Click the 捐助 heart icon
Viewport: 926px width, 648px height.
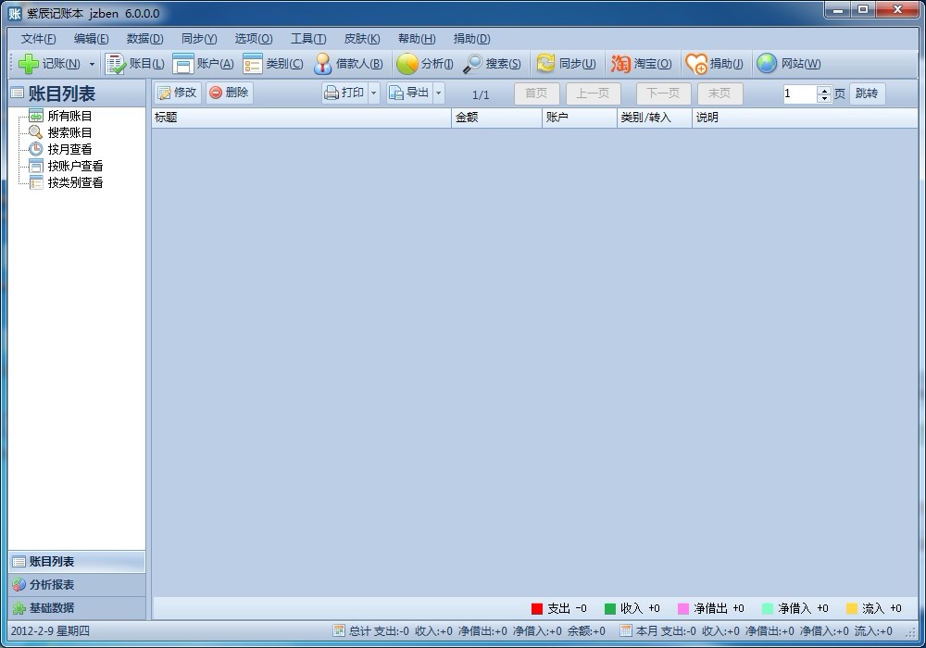[695, 64]
